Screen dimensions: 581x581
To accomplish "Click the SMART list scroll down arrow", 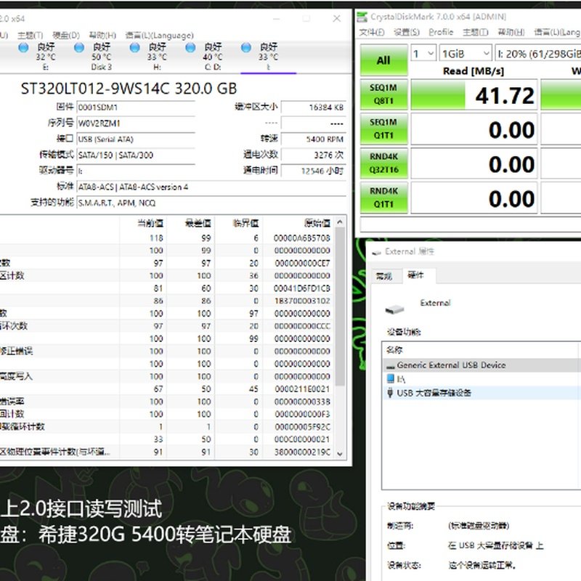I will pos(340,454).
